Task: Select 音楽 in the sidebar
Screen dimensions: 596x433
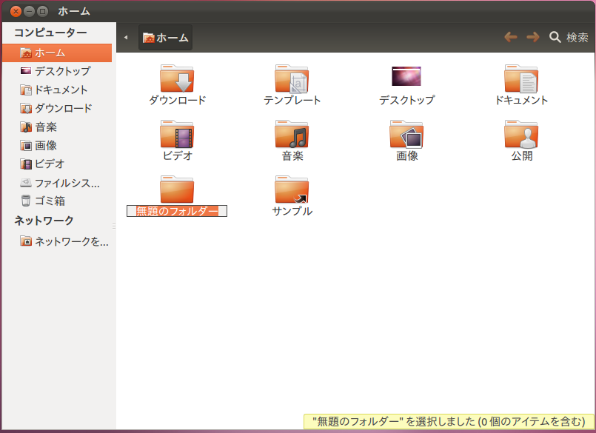Action: point(57,127)
